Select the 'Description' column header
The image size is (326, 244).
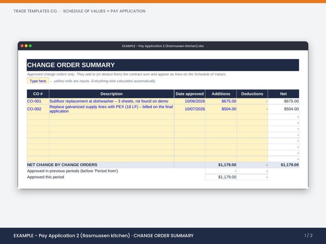pos(111,94)
